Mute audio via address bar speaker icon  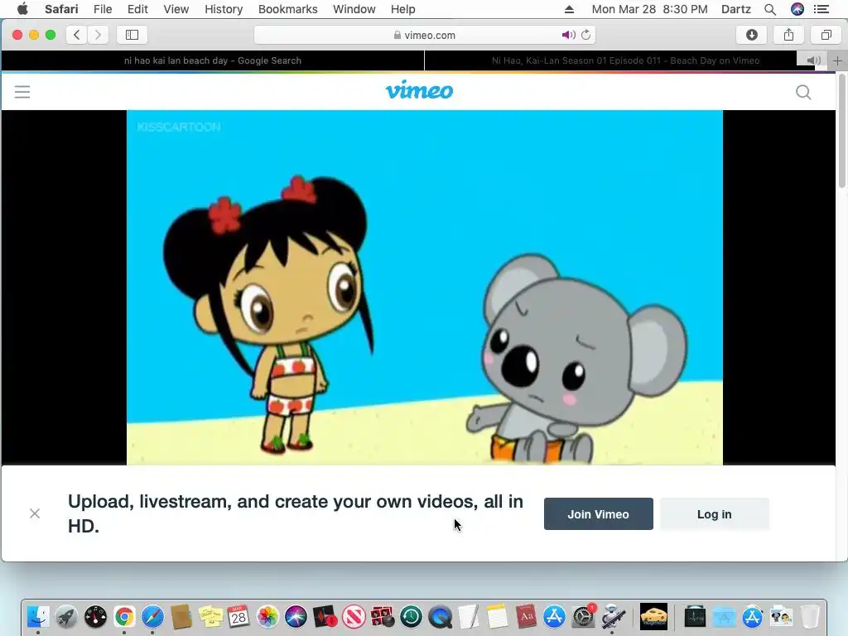[568, 35]
